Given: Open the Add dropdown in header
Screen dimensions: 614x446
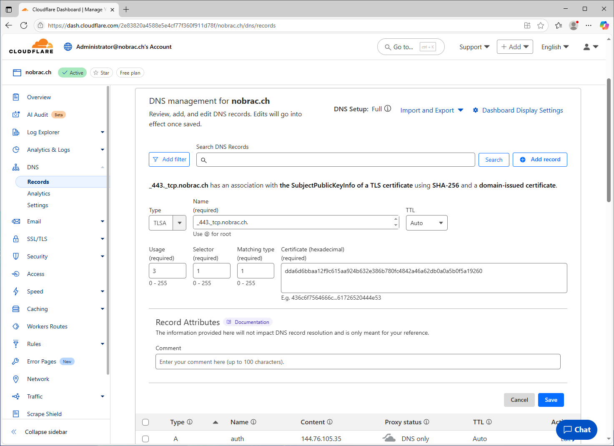Looking at the screenshot, I should (515, 47).
